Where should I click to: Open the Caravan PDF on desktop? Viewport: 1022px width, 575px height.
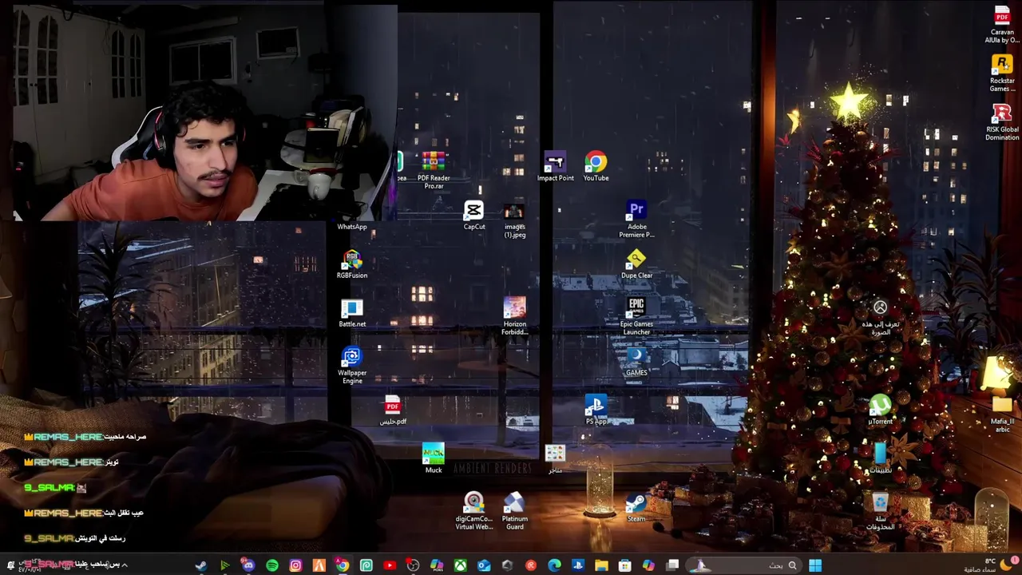[x=1002, y=25]
